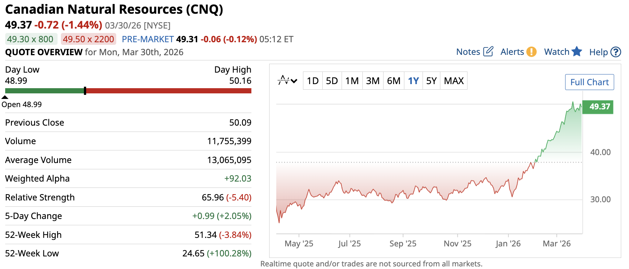Image resolution: width=629 pixels, height=269 pixels.
Task: Click the black marker on day range bar
Action: click(x=85, y=91)
